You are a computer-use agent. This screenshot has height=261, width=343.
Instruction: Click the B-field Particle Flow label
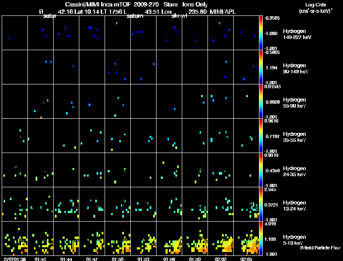pyautogui.click(x=320, y=248)
